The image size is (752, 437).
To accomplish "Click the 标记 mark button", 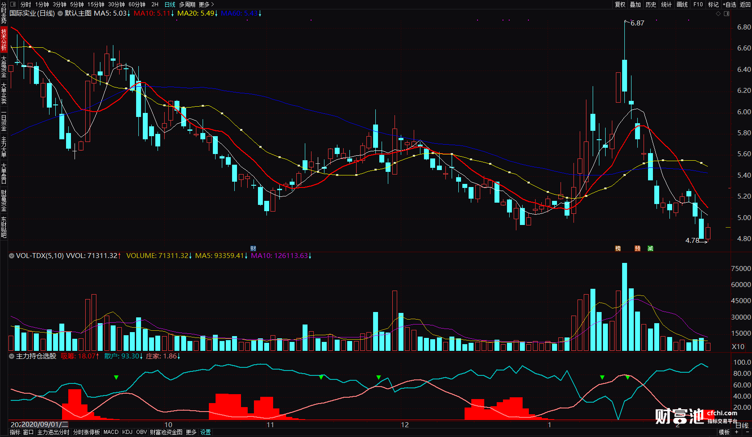I will click(x=713, y=4).
